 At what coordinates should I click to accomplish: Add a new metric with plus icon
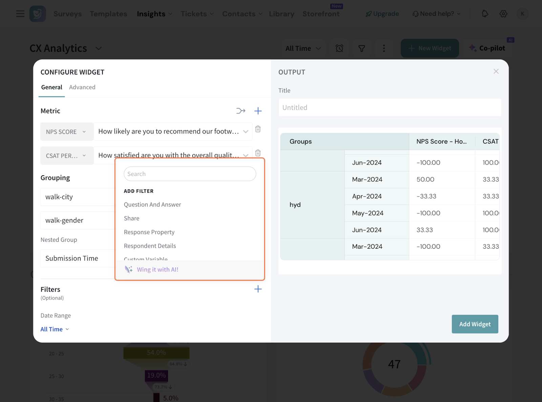[258, 111]
